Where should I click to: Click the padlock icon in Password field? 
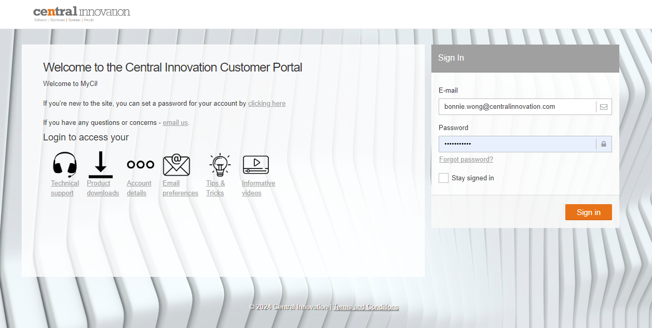(604, 144)
